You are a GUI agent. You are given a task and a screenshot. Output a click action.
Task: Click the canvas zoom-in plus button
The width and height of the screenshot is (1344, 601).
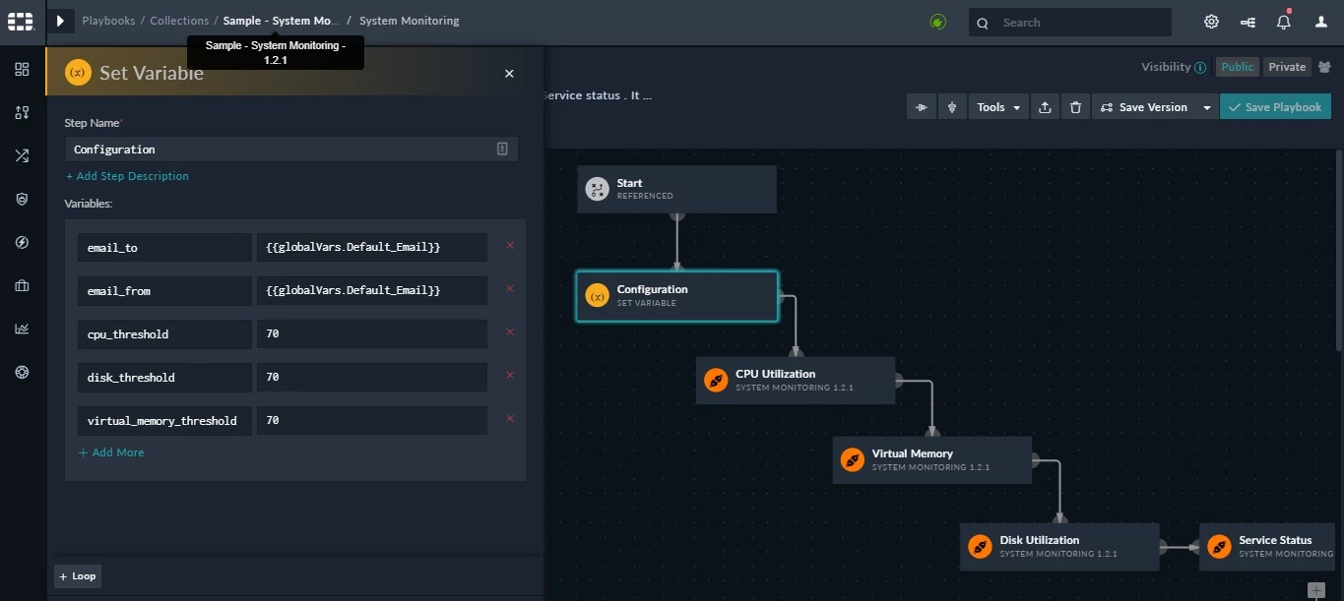pos(1315,590)
